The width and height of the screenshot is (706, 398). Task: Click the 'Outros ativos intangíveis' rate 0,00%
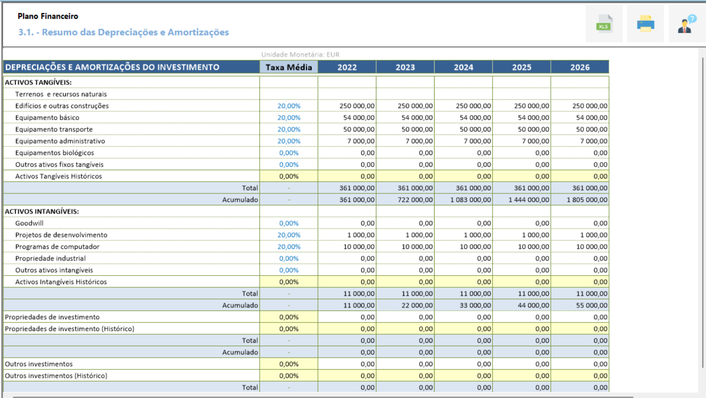pyautogui.click(x=289, y=270)
